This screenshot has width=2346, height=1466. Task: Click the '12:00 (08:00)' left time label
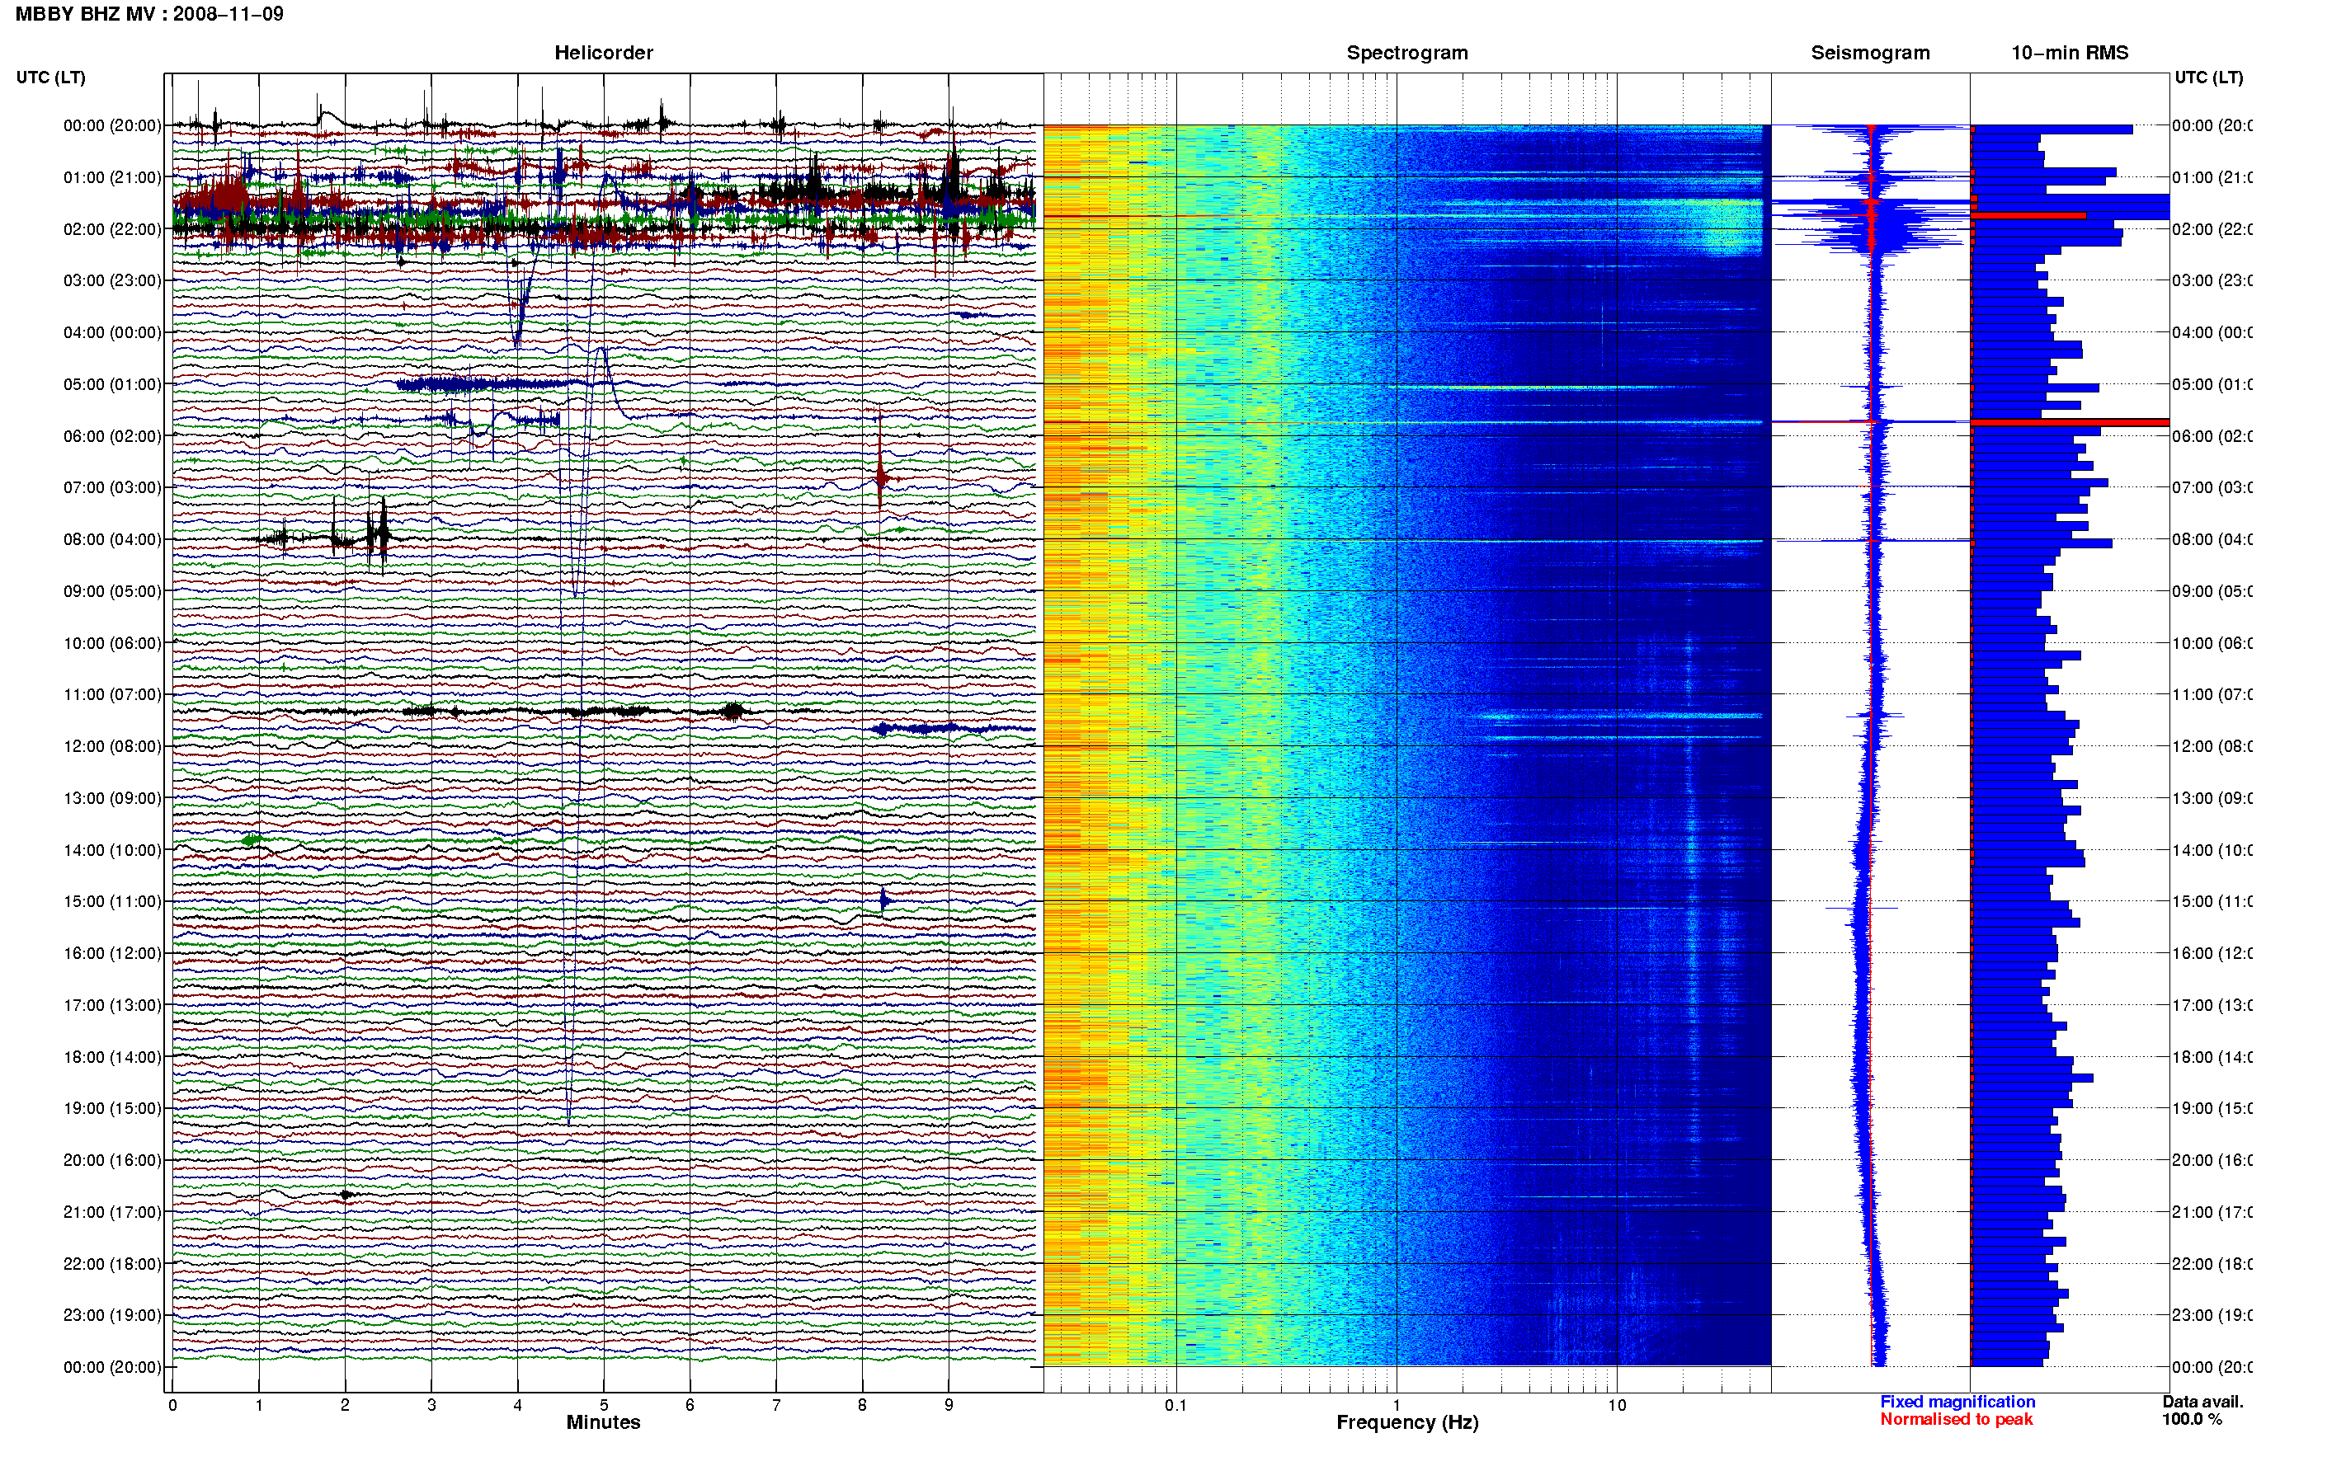112,746
